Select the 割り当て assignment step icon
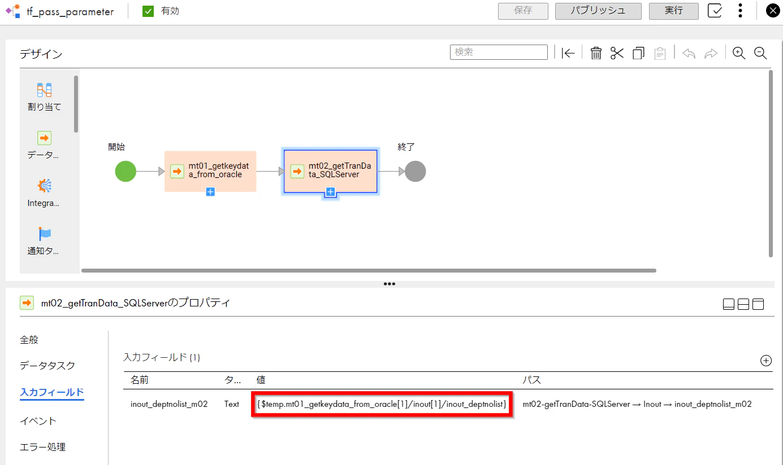The height and width of the screenshot is (465, 783). pos(44,90)
